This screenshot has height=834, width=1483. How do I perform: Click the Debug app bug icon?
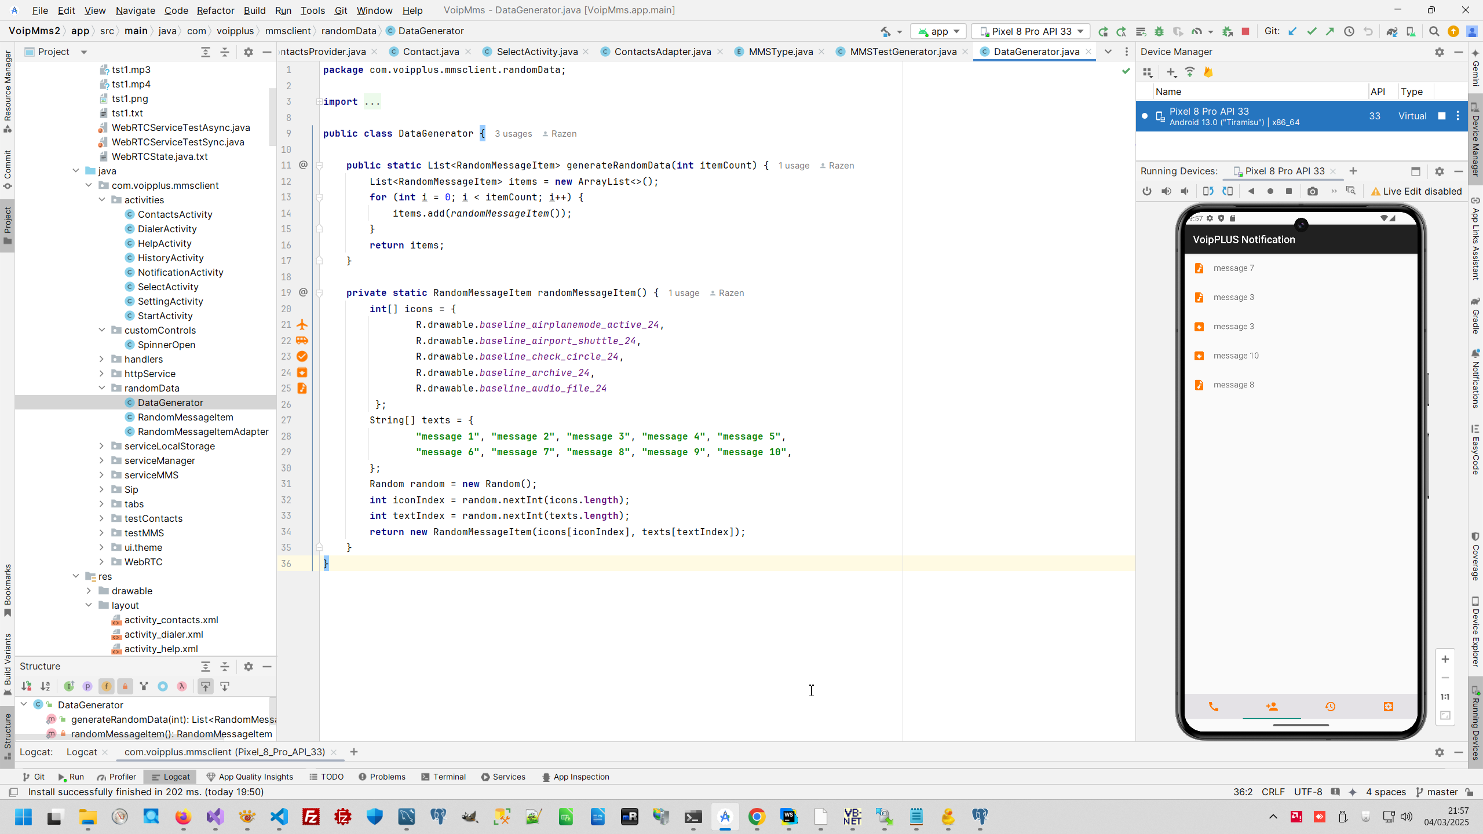click(x=1159, y=31)
